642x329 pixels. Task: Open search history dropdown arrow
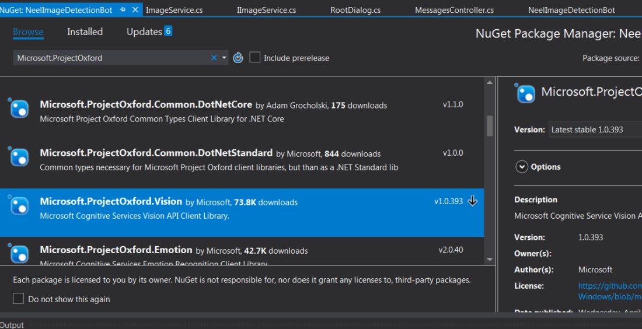(224, 58)
